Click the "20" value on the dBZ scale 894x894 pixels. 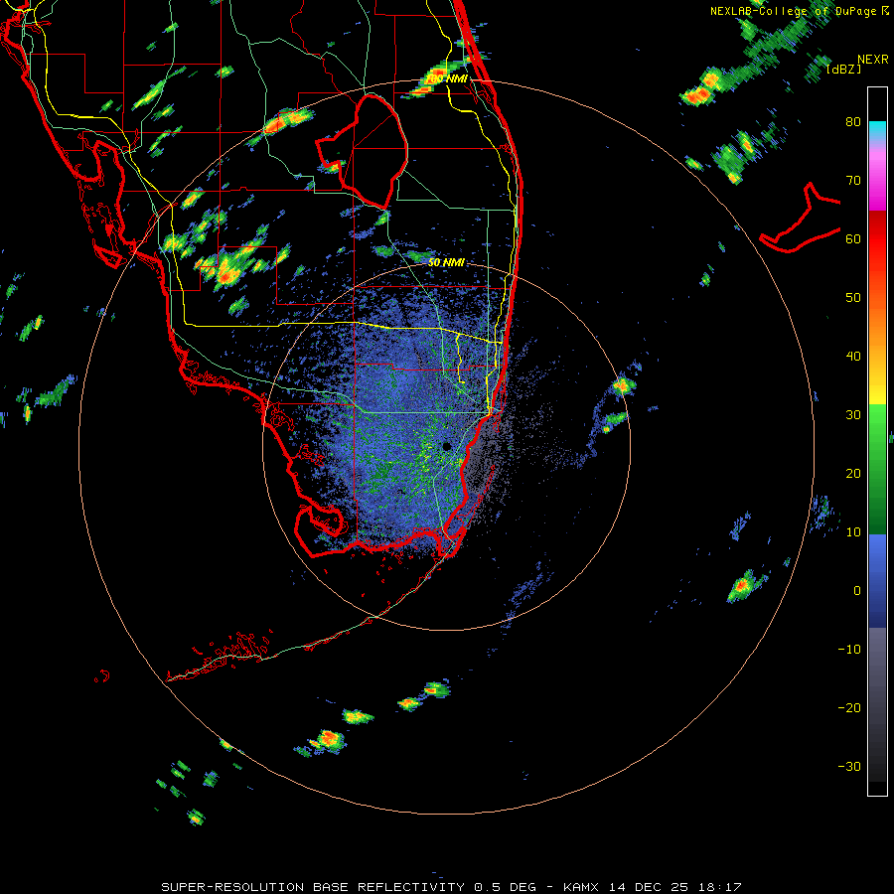(x=853, y=473)
